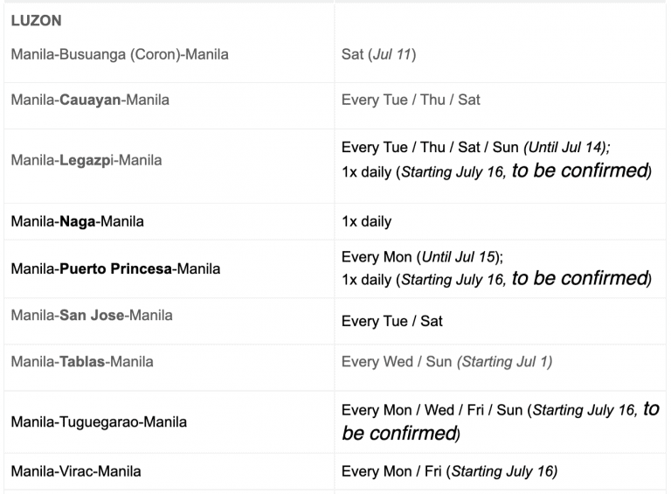This screenshot has width=671, height=494.
Task: Select the Manila-Legazpi-Manila route
Action: click(x=86, y=160)
